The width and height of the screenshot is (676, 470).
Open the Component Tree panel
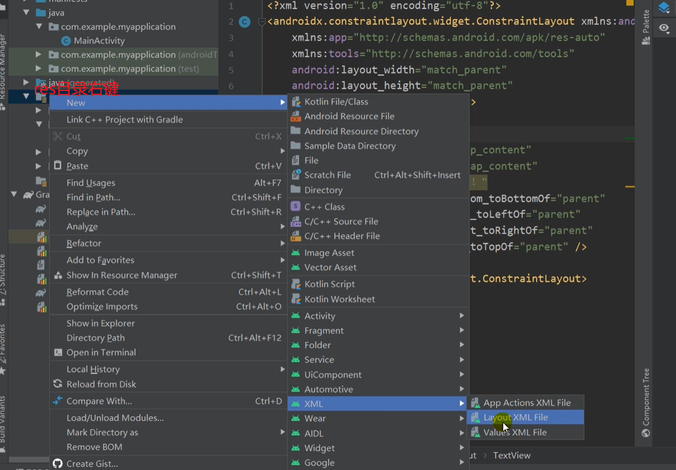pos(645,403)
